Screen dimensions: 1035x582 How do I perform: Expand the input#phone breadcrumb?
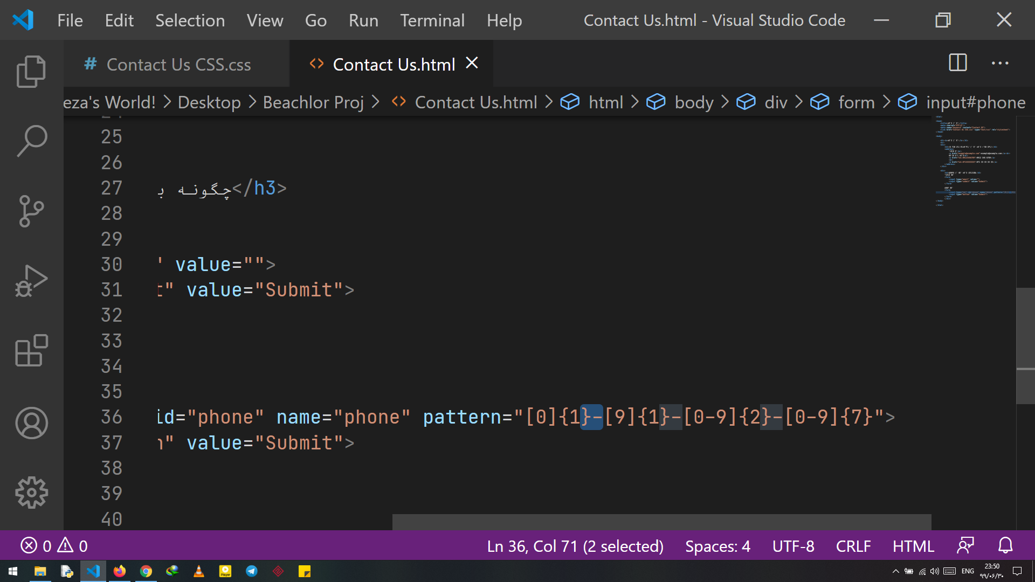tap(962, 102)
